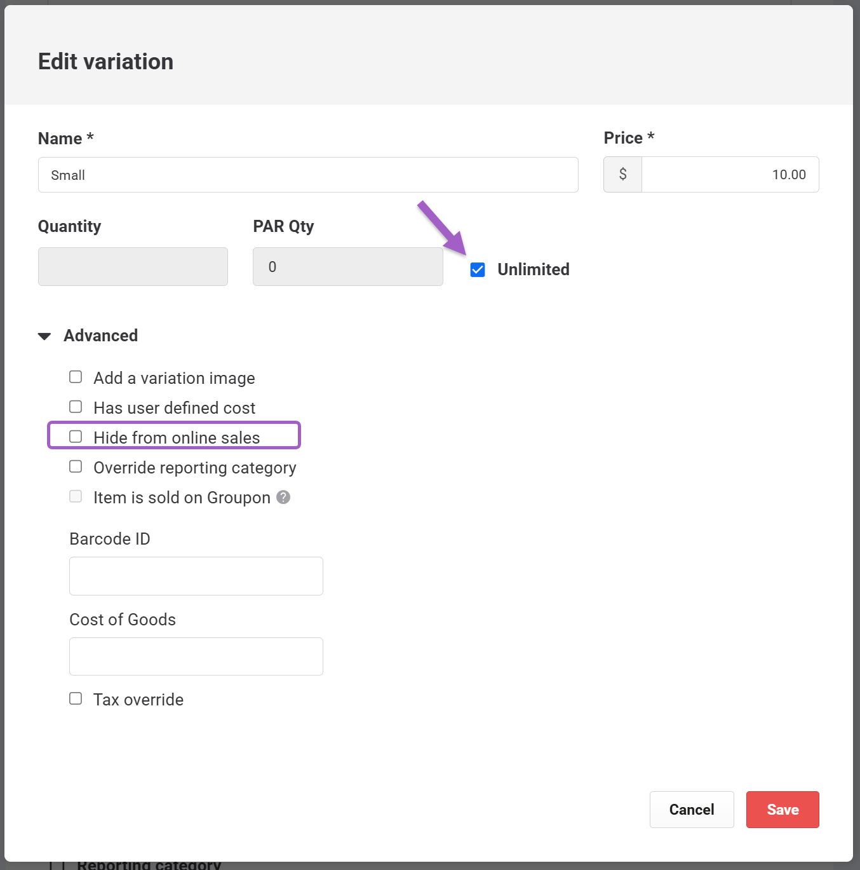This screenshot has height=870, width=860.
Task: Enable Override reporting category option
Action: [76, 466]
